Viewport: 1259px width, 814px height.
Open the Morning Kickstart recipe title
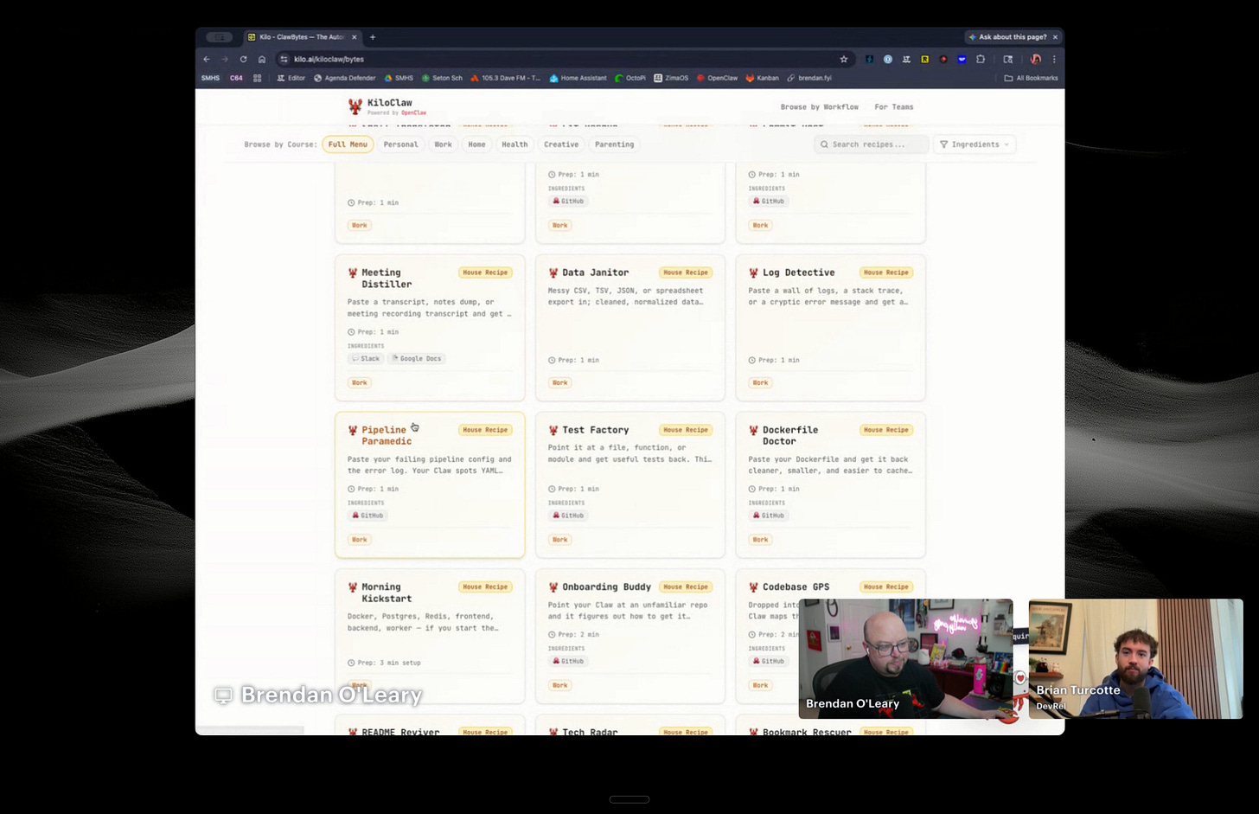(387, 593)
